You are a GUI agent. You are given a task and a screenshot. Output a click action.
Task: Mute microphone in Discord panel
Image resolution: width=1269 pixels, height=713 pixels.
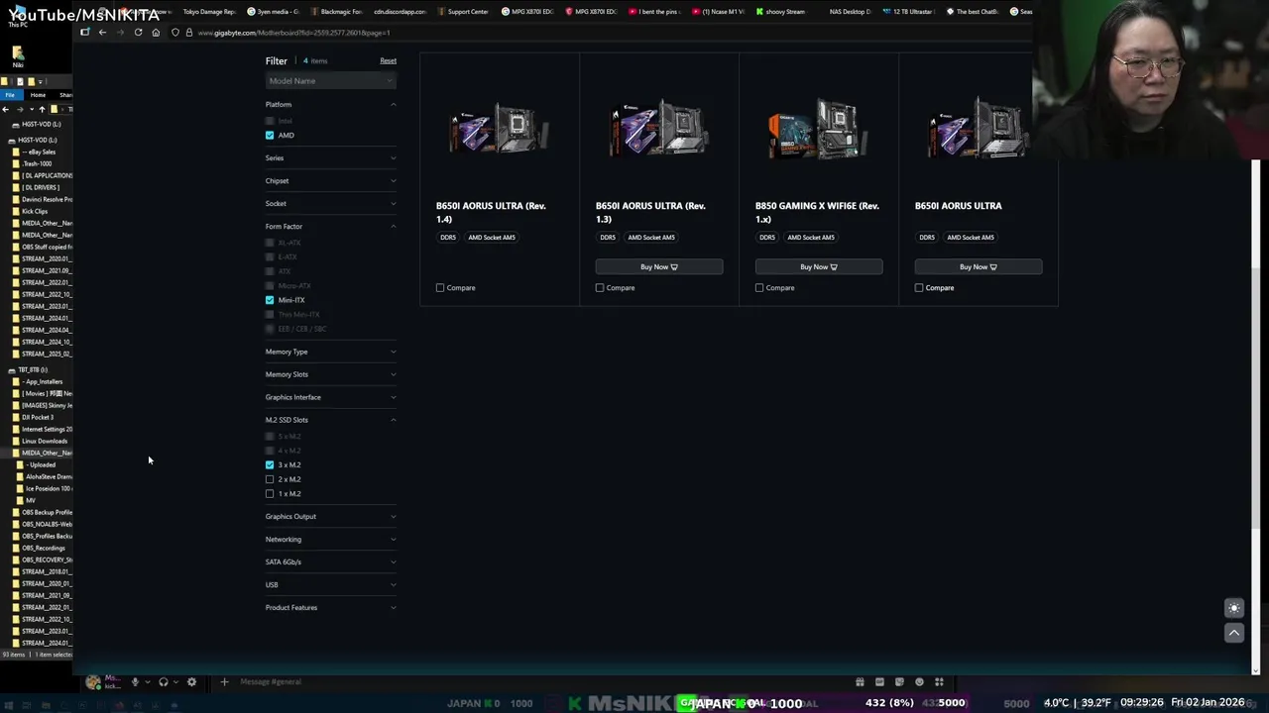135,681
